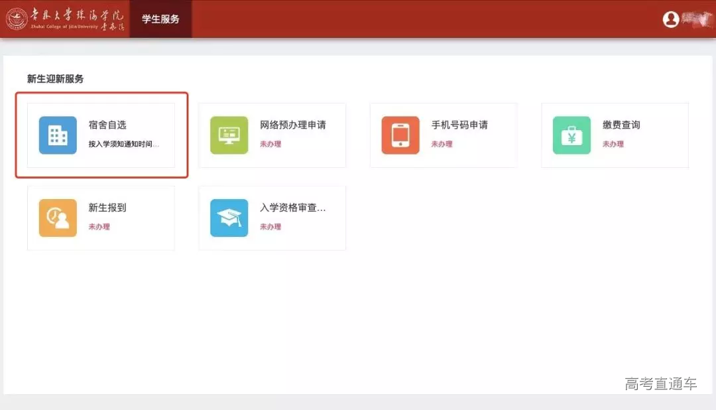Click the yellow clock-and-person check-in icon
716x410 pixels.
[58, 218]
